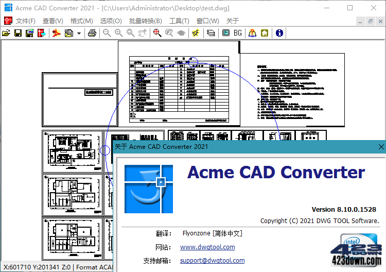Open the 工具(T) menu
The image size is (386, 272).
(x=179, y=21)
